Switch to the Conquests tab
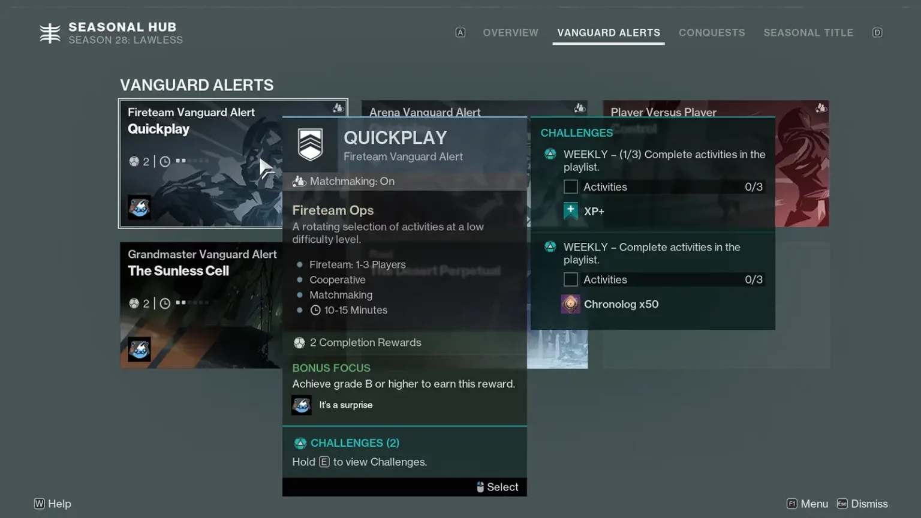This screenshot has height=518, width=921. click(x=712, y=32)
